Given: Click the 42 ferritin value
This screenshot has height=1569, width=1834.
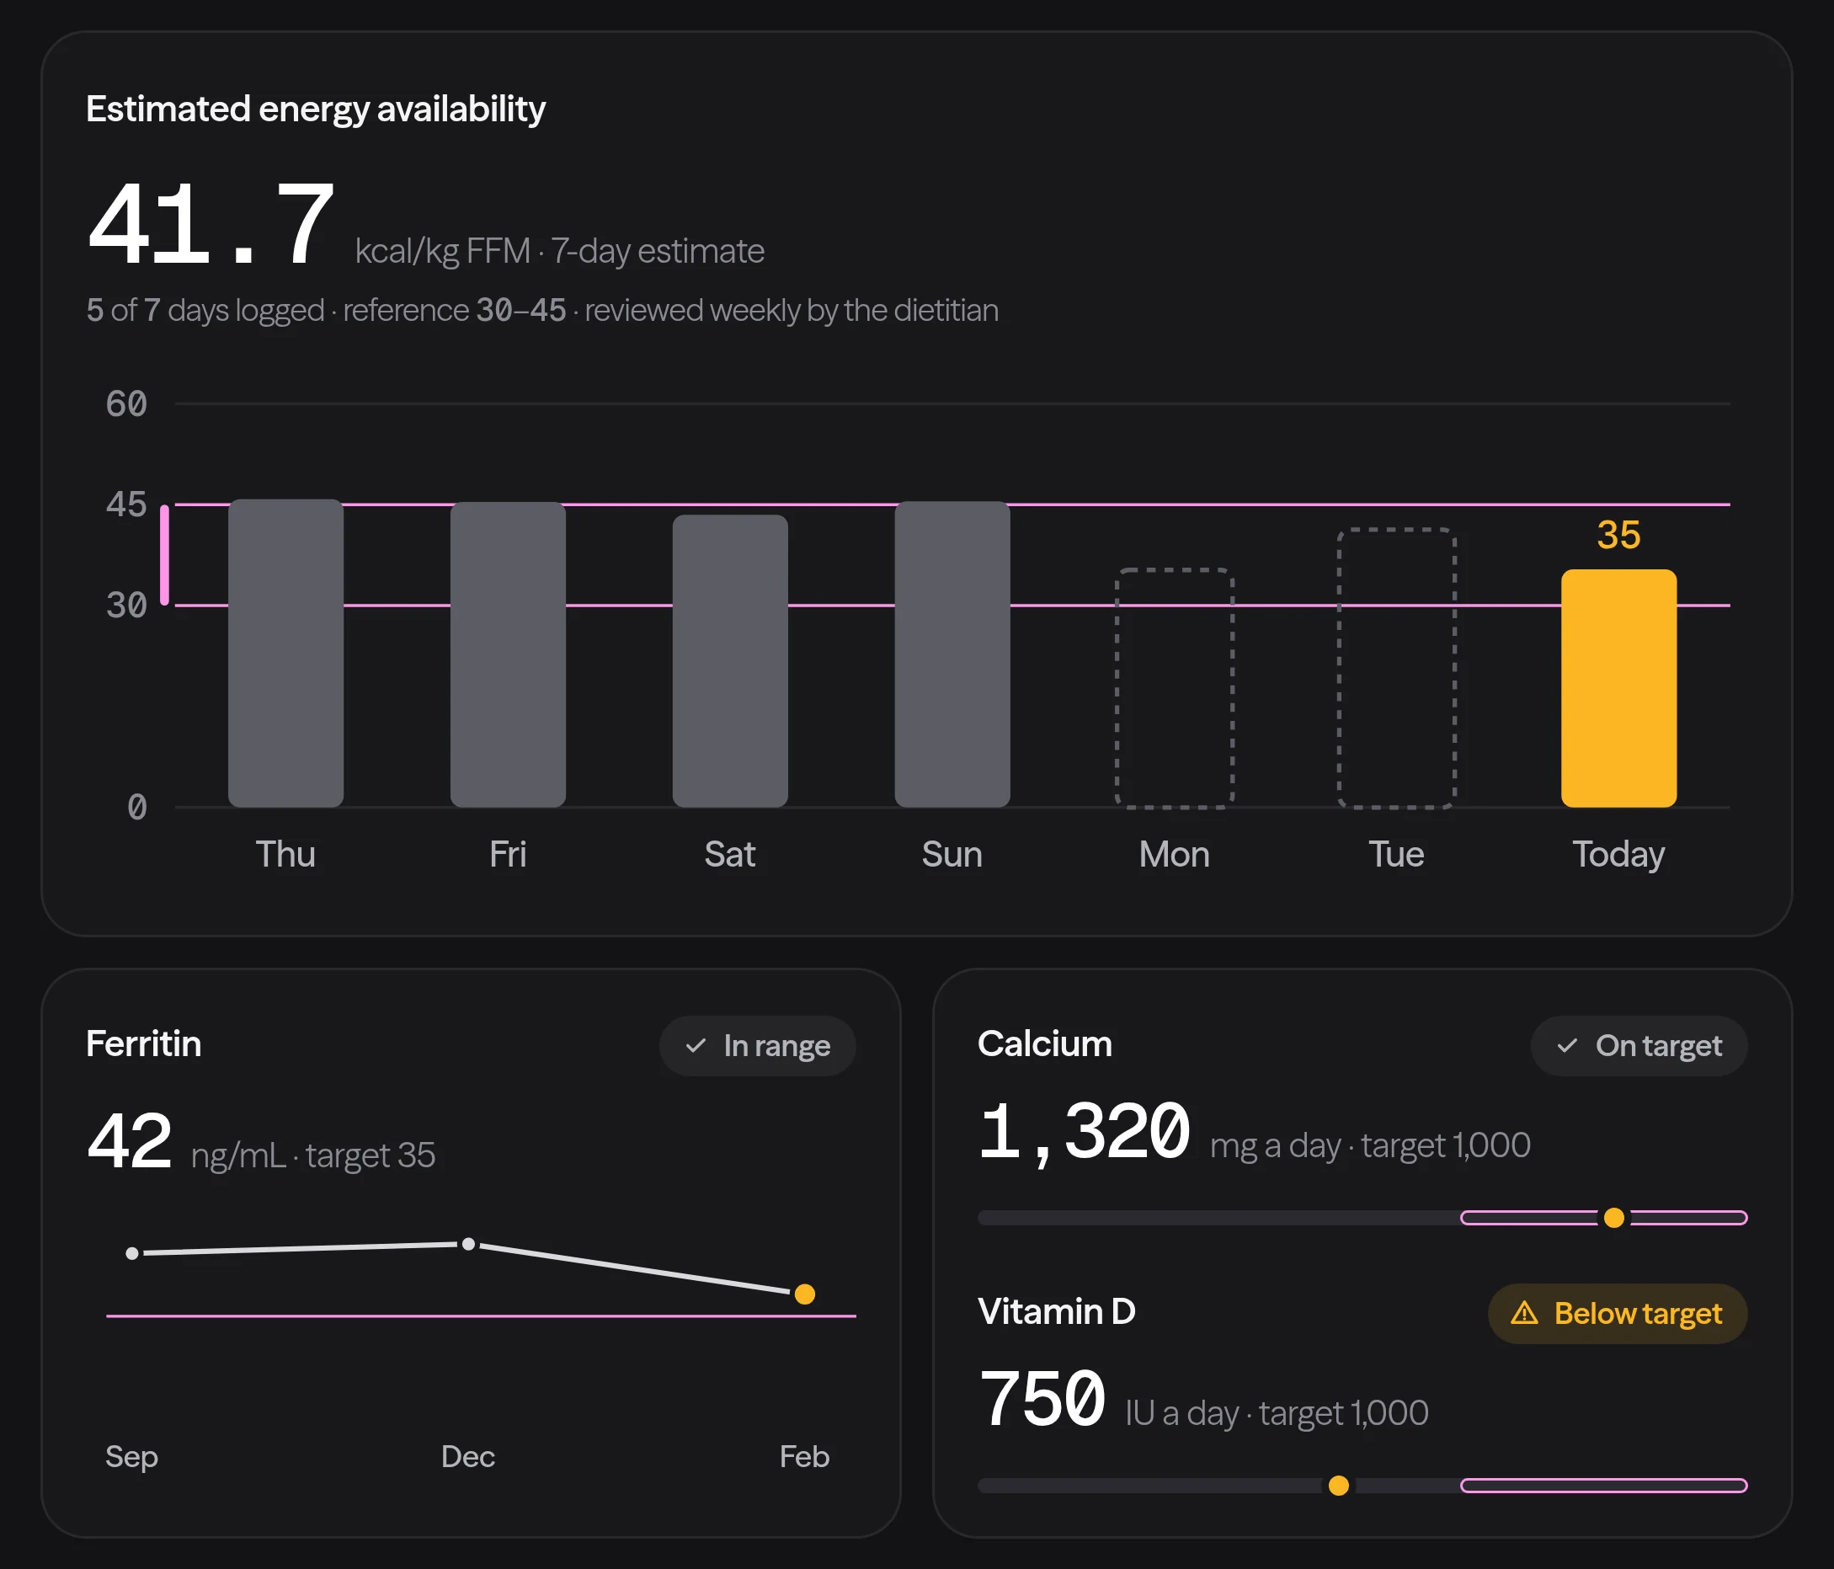Looking at the screenshot, I should 129,1140.
